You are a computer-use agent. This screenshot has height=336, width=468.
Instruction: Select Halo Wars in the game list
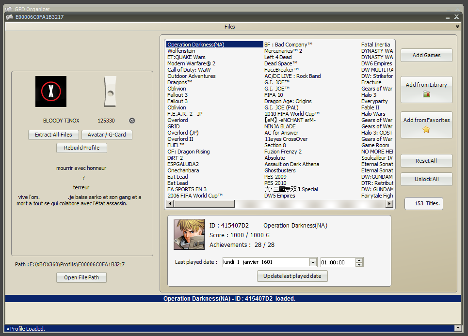(373, 114)
